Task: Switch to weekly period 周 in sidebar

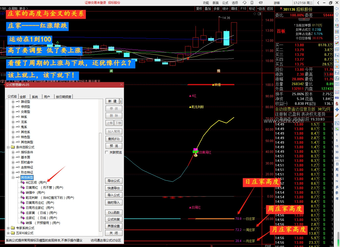Action: point(337,170)
